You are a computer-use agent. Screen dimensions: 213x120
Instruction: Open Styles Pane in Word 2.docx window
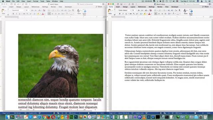pyautogui.click(x=191, y=12)
